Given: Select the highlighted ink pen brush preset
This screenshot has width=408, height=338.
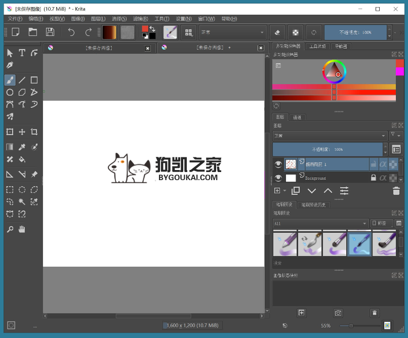Looking at the screenshot, I should [x=359, y=243].
